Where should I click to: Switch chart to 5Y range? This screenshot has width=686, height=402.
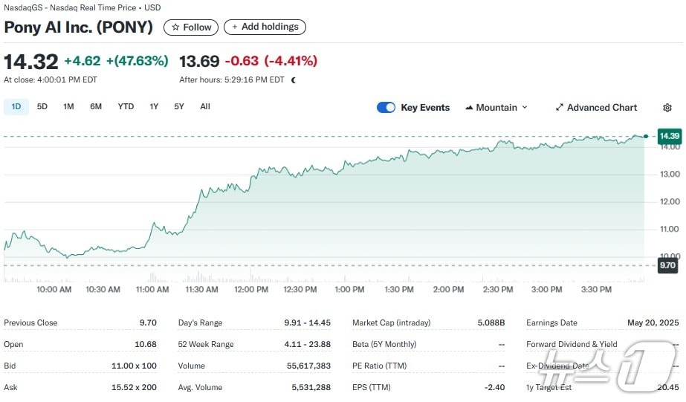tap(179, 106)
